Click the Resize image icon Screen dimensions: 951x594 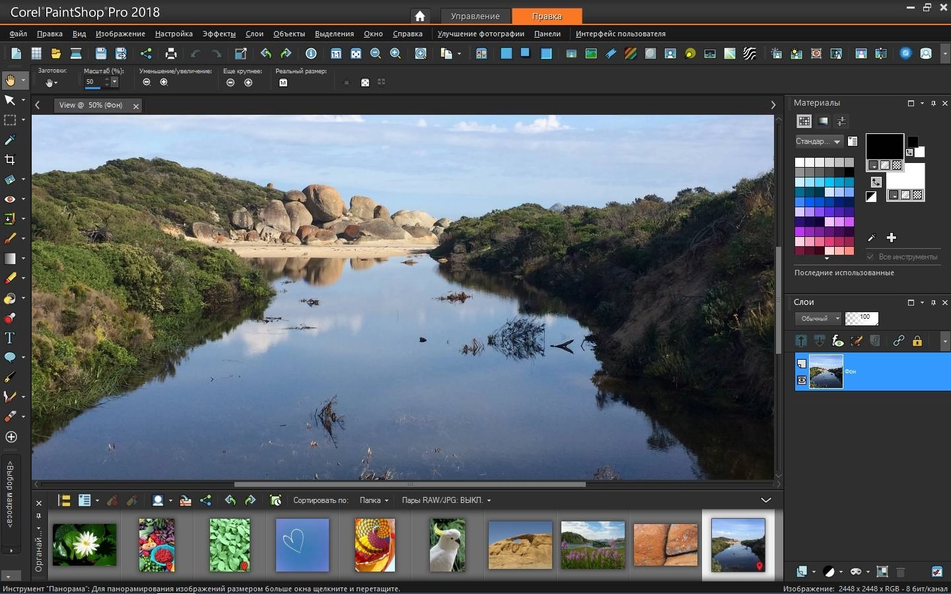pyautogui.click(x=241, y=53)
